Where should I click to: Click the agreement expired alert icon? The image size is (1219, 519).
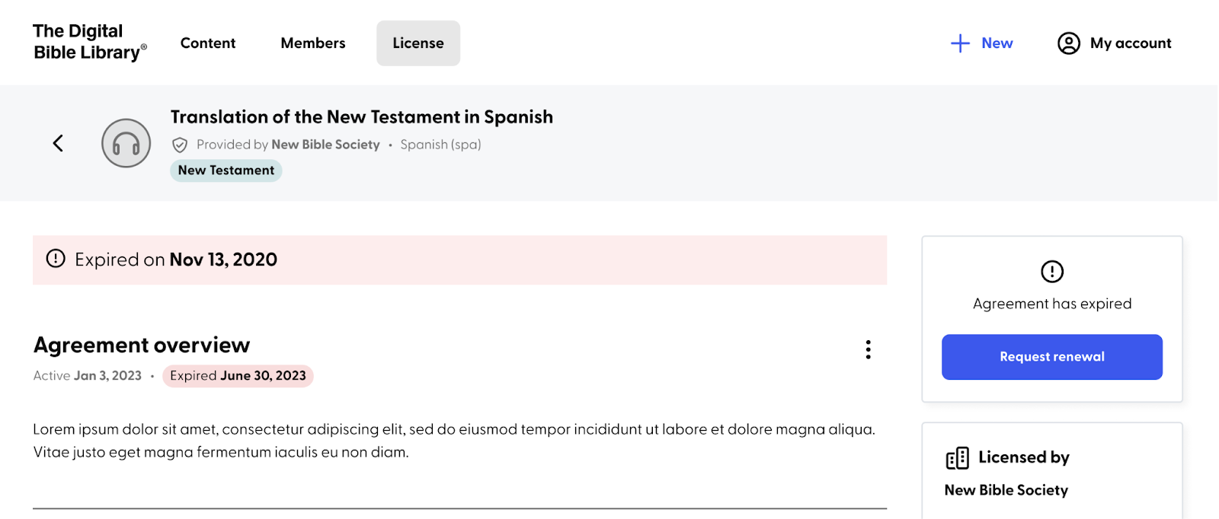[x=1052, y=271]
